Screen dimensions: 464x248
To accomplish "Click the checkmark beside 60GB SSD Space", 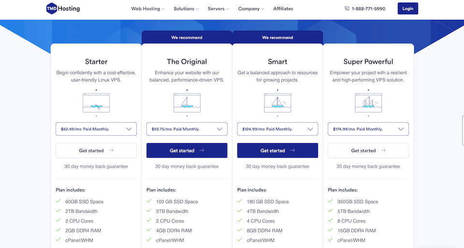I will coord(58,201).
